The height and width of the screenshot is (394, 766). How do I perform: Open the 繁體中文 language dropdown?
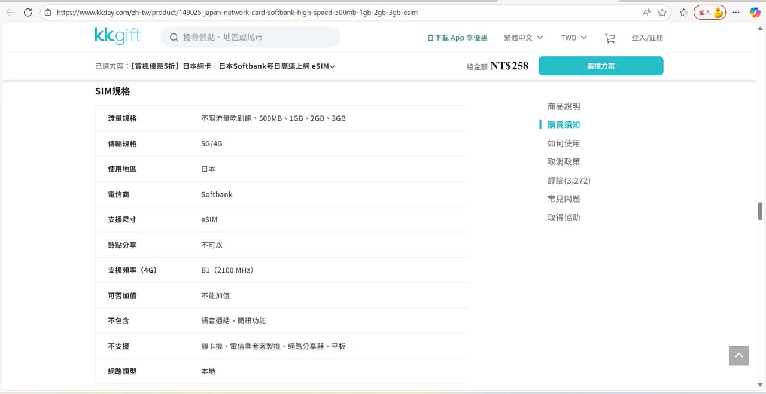pos(524,38)
